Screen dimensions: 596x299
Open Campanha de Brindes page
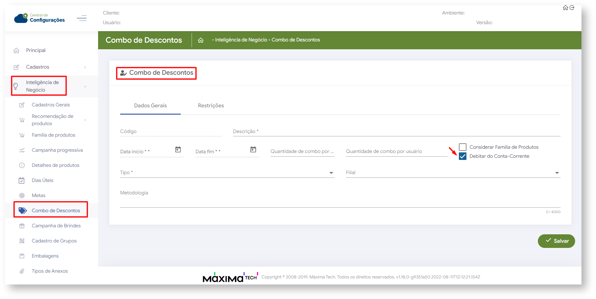click(x=56, y=226)
